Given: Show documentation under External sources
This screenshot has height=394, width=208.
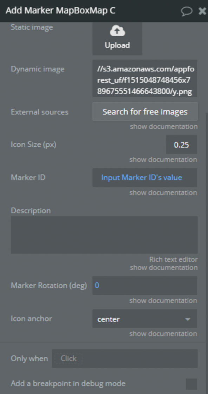Looking at the screenshot, I should 164,126.
